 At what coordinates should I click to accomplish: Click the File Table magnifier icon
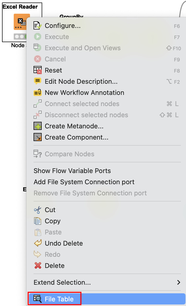[x=37, y=299]
